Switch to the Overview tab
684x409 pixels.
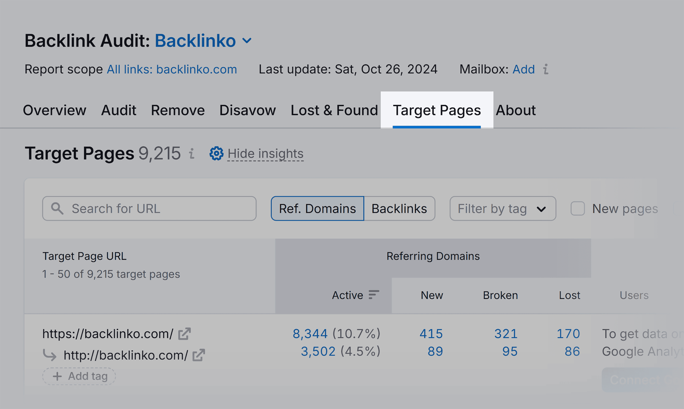[x=55, y=110]
